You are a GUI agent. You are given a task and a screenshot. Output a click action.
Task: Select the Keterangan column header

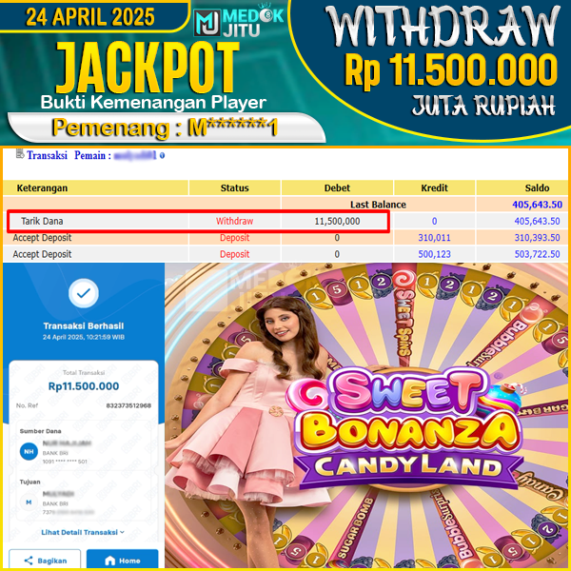coord(42,187)
